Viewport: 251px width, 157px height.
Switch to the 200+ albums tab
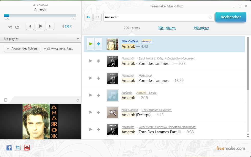coord(166,28)
